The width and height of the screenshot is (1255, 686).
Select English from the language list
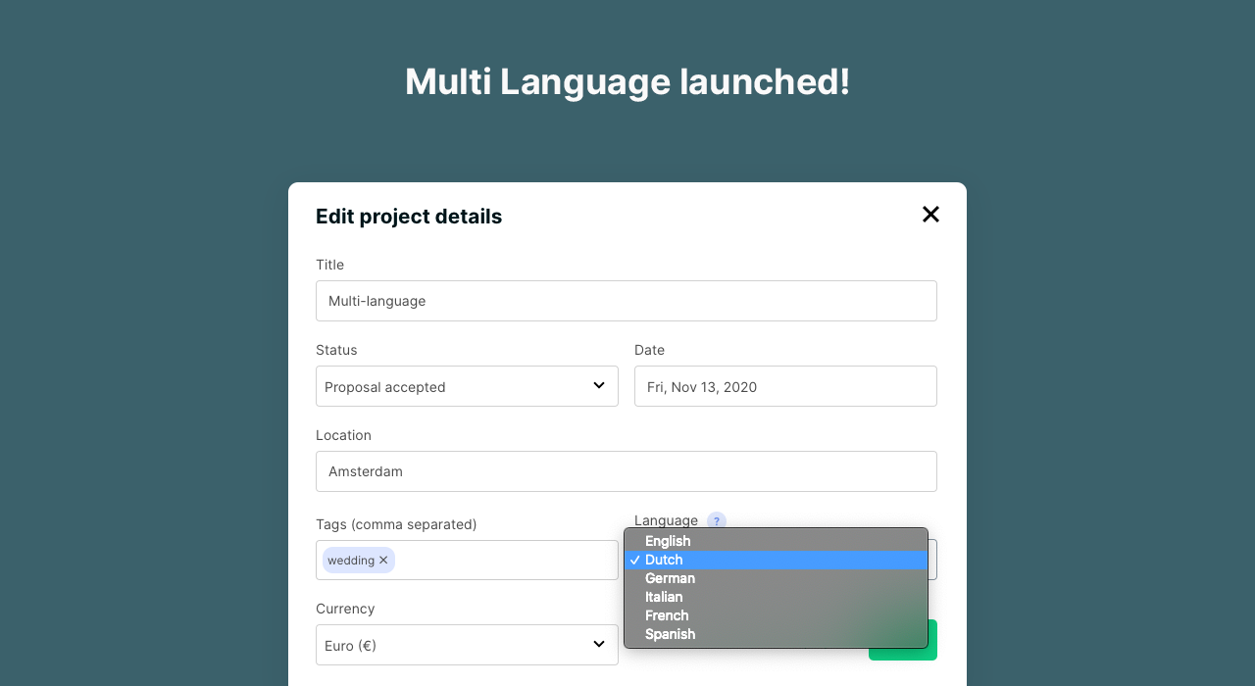pyautogui.click(x=776, y=541)
